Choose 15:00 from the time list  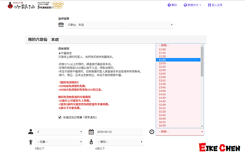coord(178,105)
